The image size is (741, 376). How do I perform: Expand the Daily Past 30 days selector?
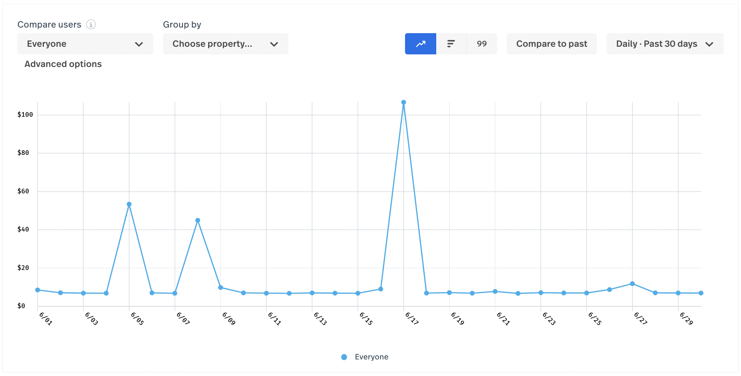665,44
